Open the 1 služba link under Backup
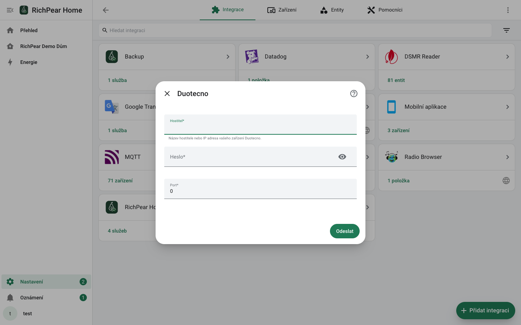Image resolution: width=521 pixels, height=325 pixels. click(x=117, y=80)
